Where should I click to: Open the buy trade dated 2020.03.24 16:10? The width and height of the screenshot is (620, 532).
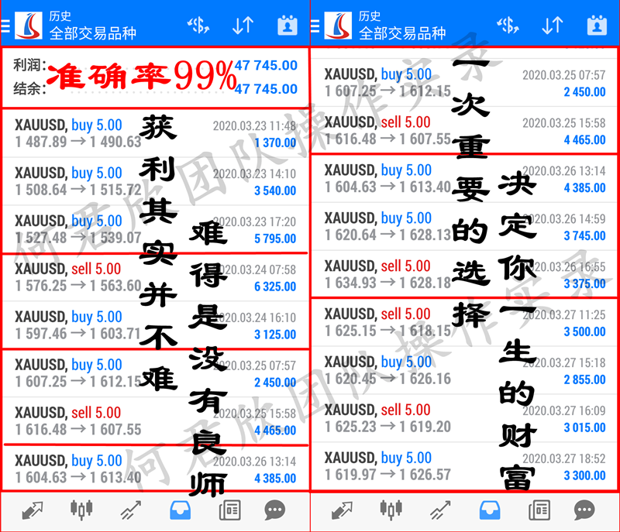(x=156, y=325)
